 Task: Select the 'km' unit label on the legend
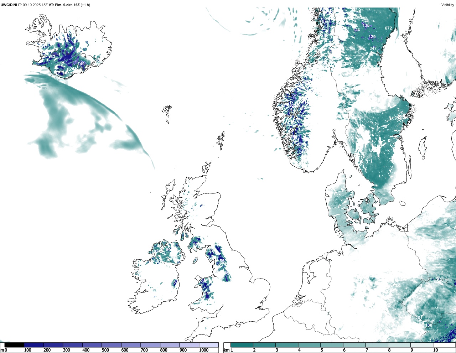pyautogui.click(x=226, y=350)
